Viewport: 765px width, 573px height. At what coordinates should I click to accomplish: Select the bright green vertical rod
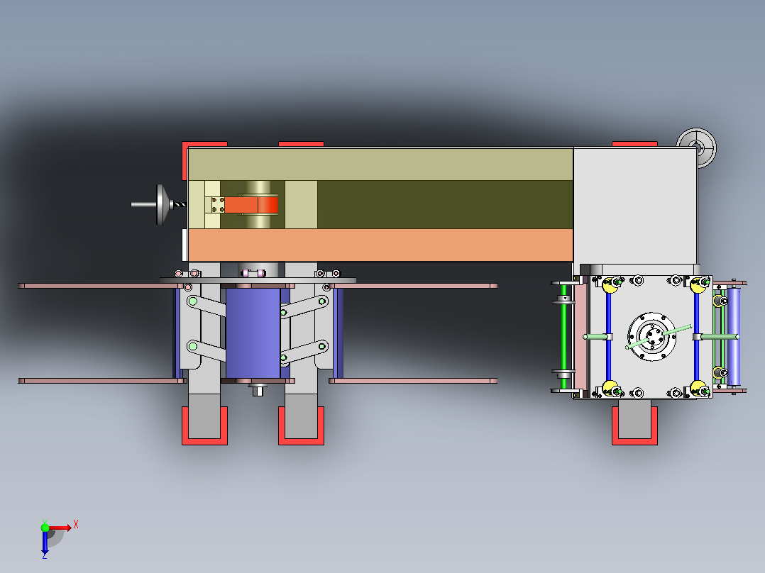point(564,336)
